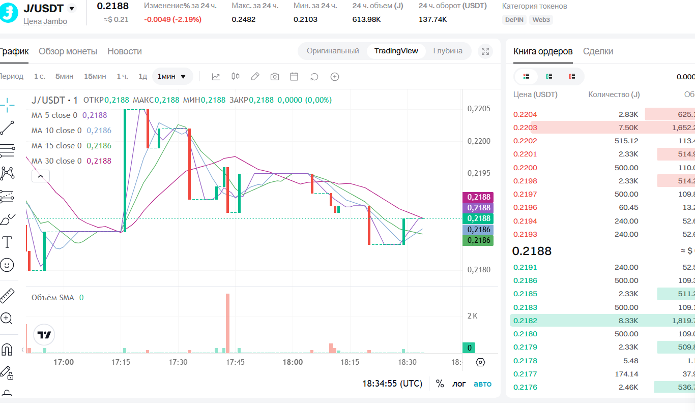Select the trend line drawing tool
This screenshot has width=695, height=412.
7,128
